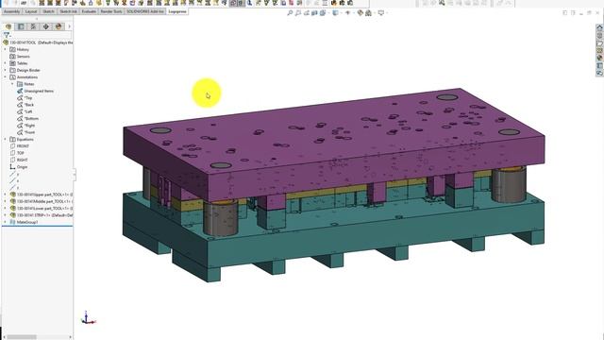Image resolution: width=604 pixels, height=340 pixels.
Task: Switch to the Layout tab
Action: click(x=31, y=11)
